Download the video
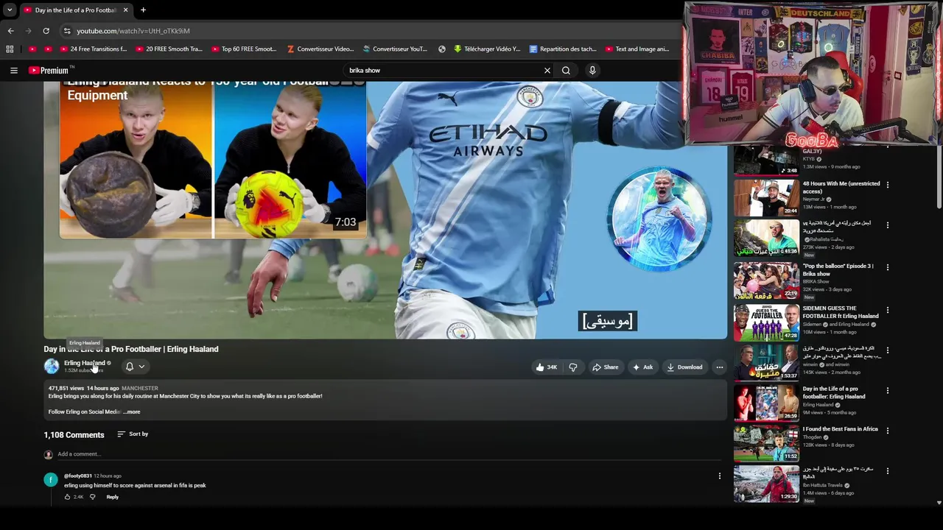This screenshot has width=943, height=530. click(x=684, y=367)
